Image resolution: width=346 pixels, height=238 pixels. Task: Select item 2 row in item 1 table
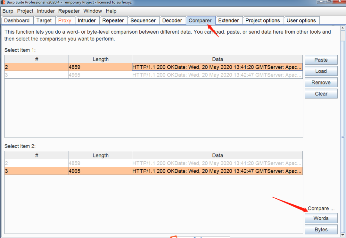[x=153, y=67]
